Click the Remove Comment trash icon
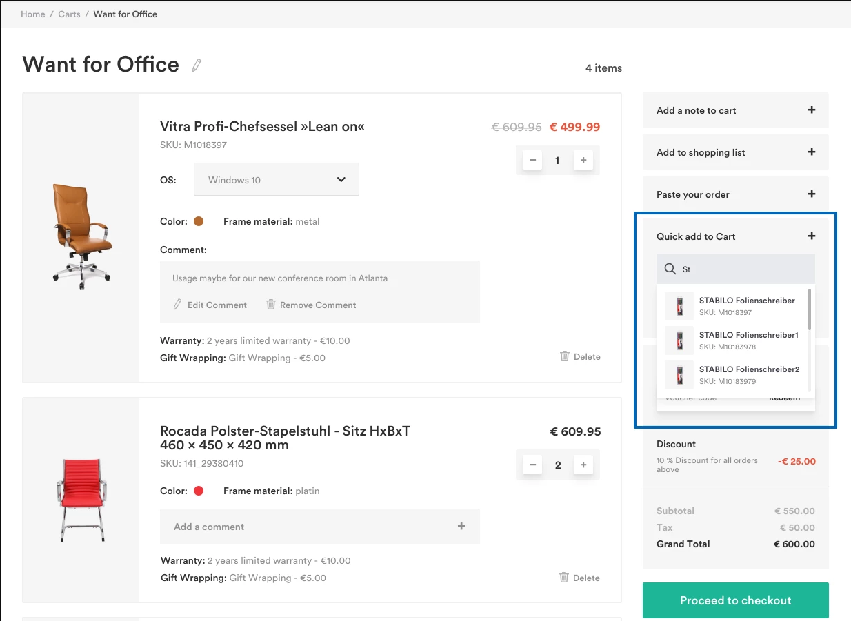Viewport: 851px width, 621px height. 271,304
